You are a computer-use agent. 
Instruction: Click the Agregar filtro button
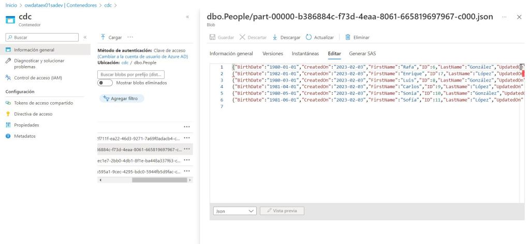(x=122, y=99)
